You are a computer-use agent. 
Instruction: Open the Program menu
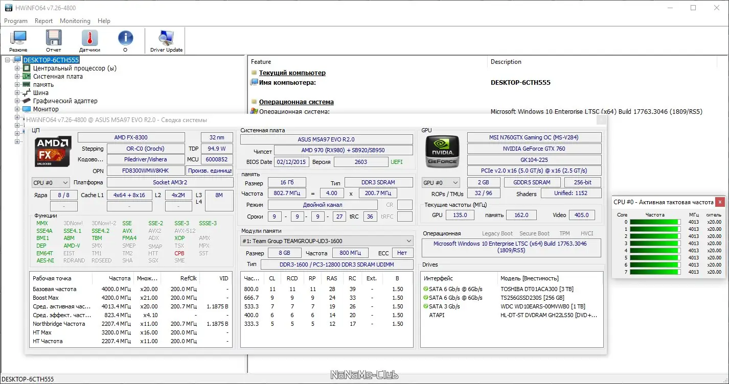tap(16, 21)
